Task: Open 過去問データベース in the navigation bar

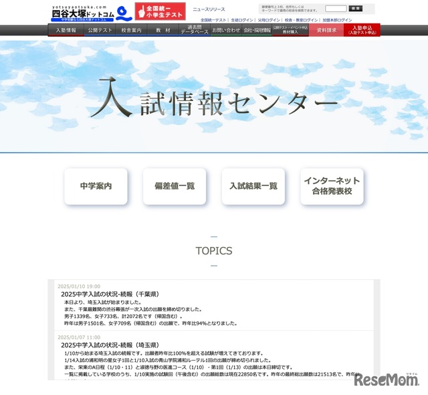Action: click(194, 31)
